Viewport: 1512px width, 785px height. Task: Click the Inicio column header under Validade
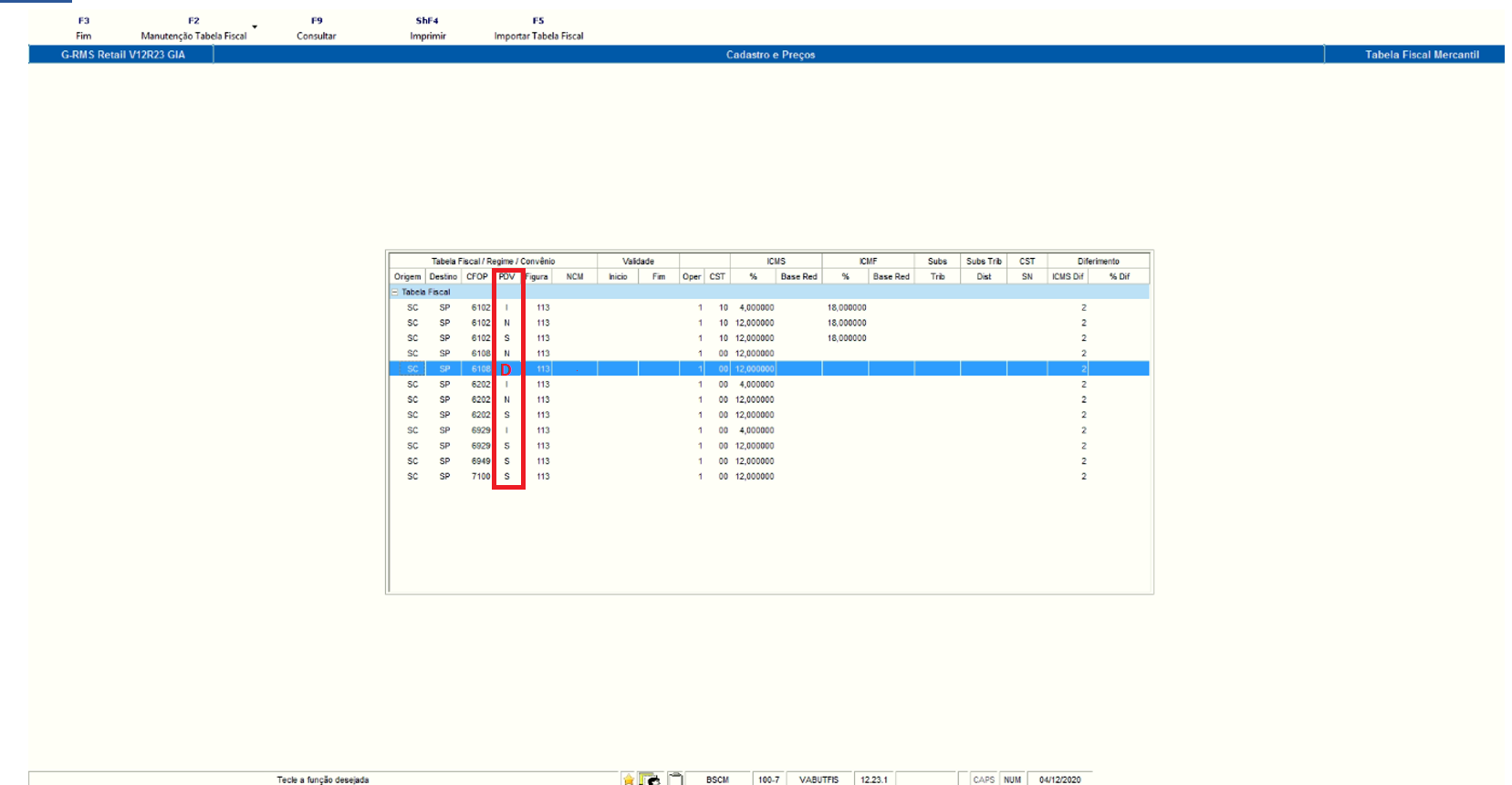[618, 276]
